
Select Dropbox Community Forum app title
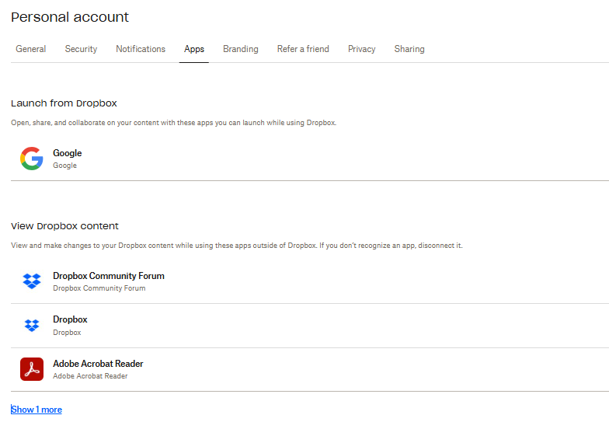click(109, 276)
